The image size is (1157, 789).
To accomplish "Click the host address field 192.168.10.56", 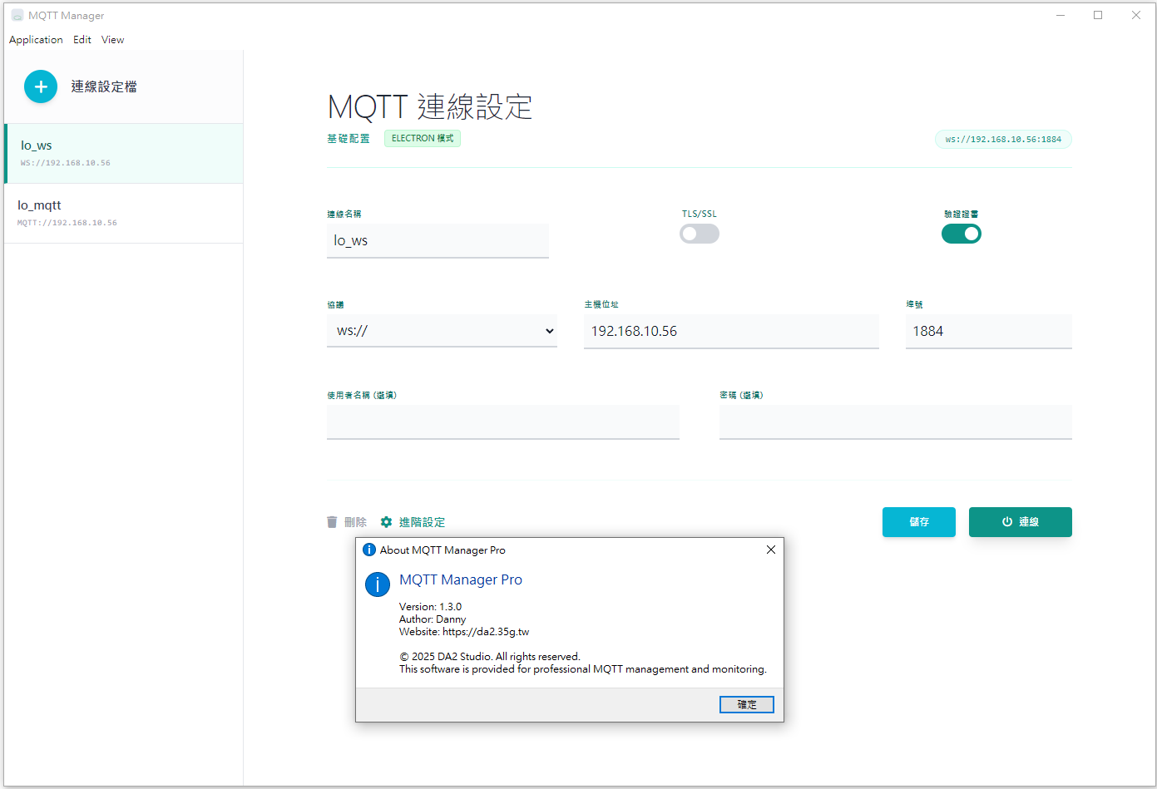I will pyautogui.click(x=730, y=331).
